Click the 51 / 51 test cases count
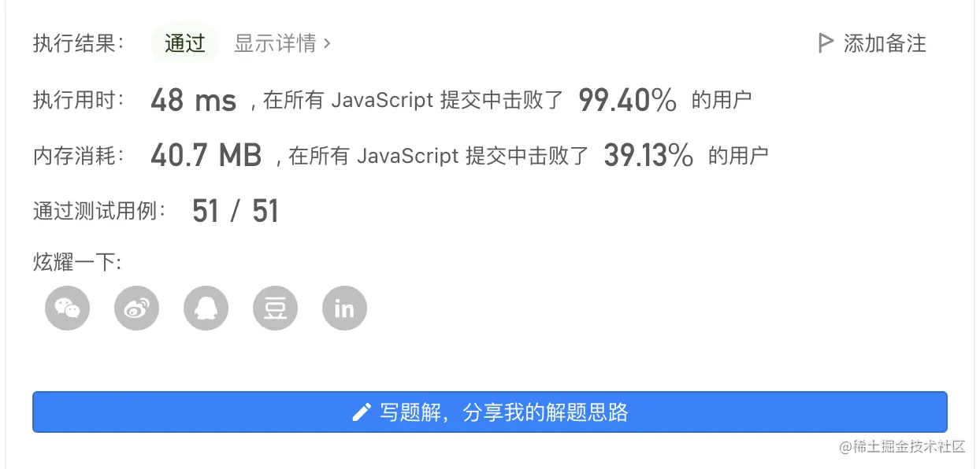Screen dimensions: 980x469 pos(236,212)
